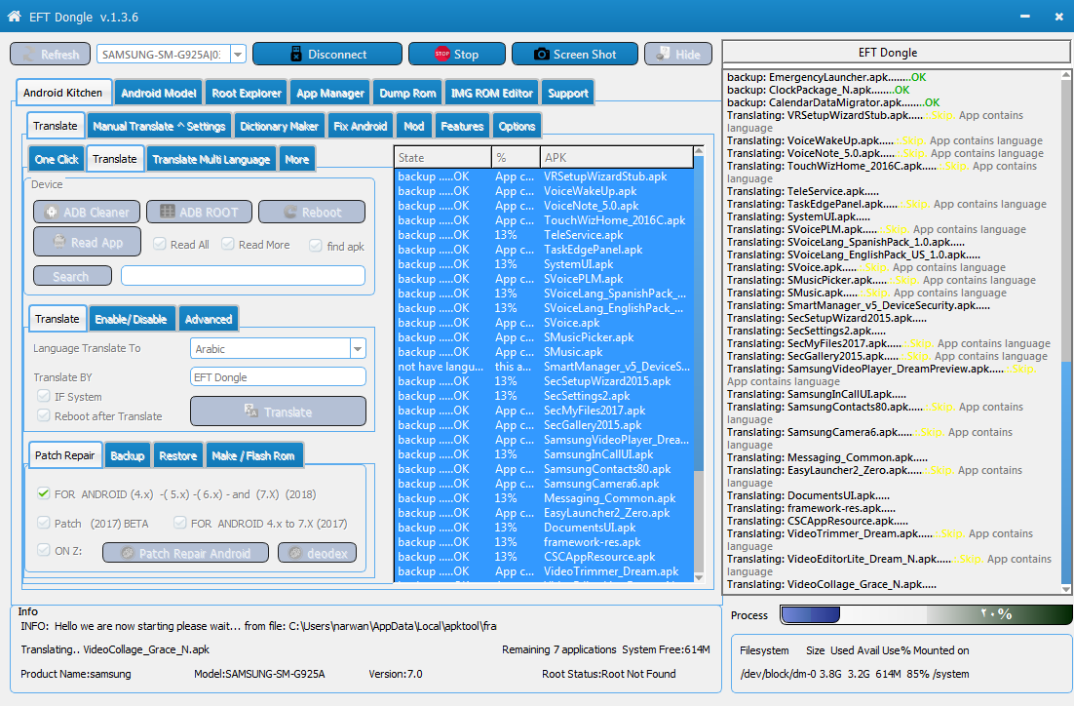Click the red Stop sign icon
This screenshot has width=1074, height=706.
(442, 54)
